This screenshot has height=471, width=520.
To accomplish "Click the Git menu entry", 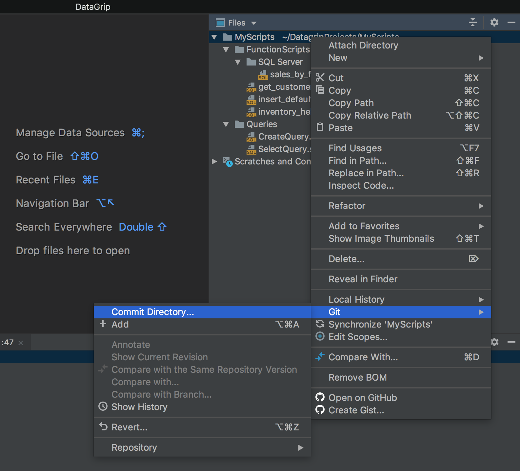I will pos(401,312).
